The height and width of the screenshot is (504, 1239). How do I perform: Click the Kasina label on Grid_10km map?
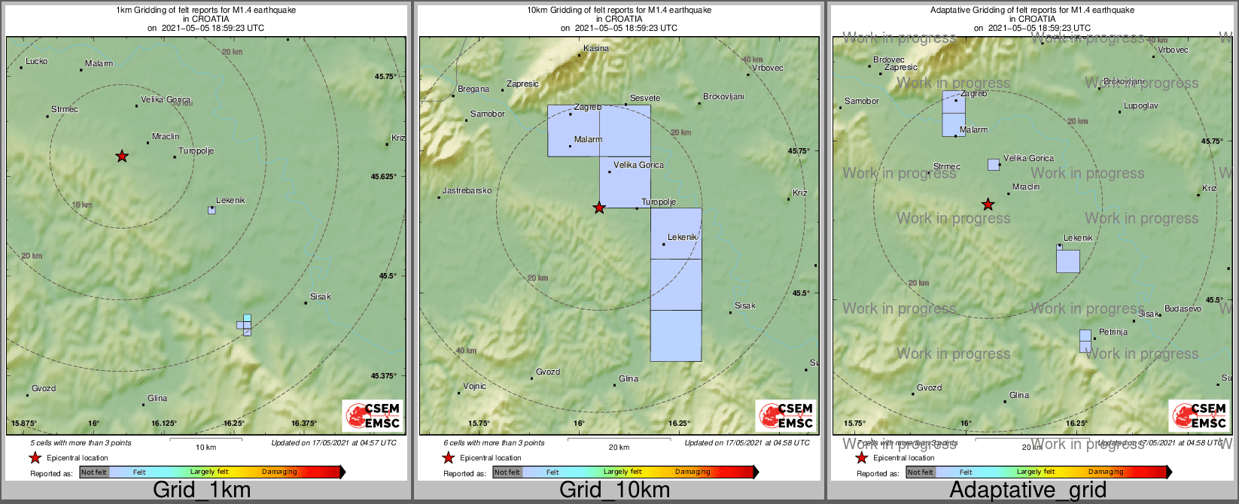(596, 48)
